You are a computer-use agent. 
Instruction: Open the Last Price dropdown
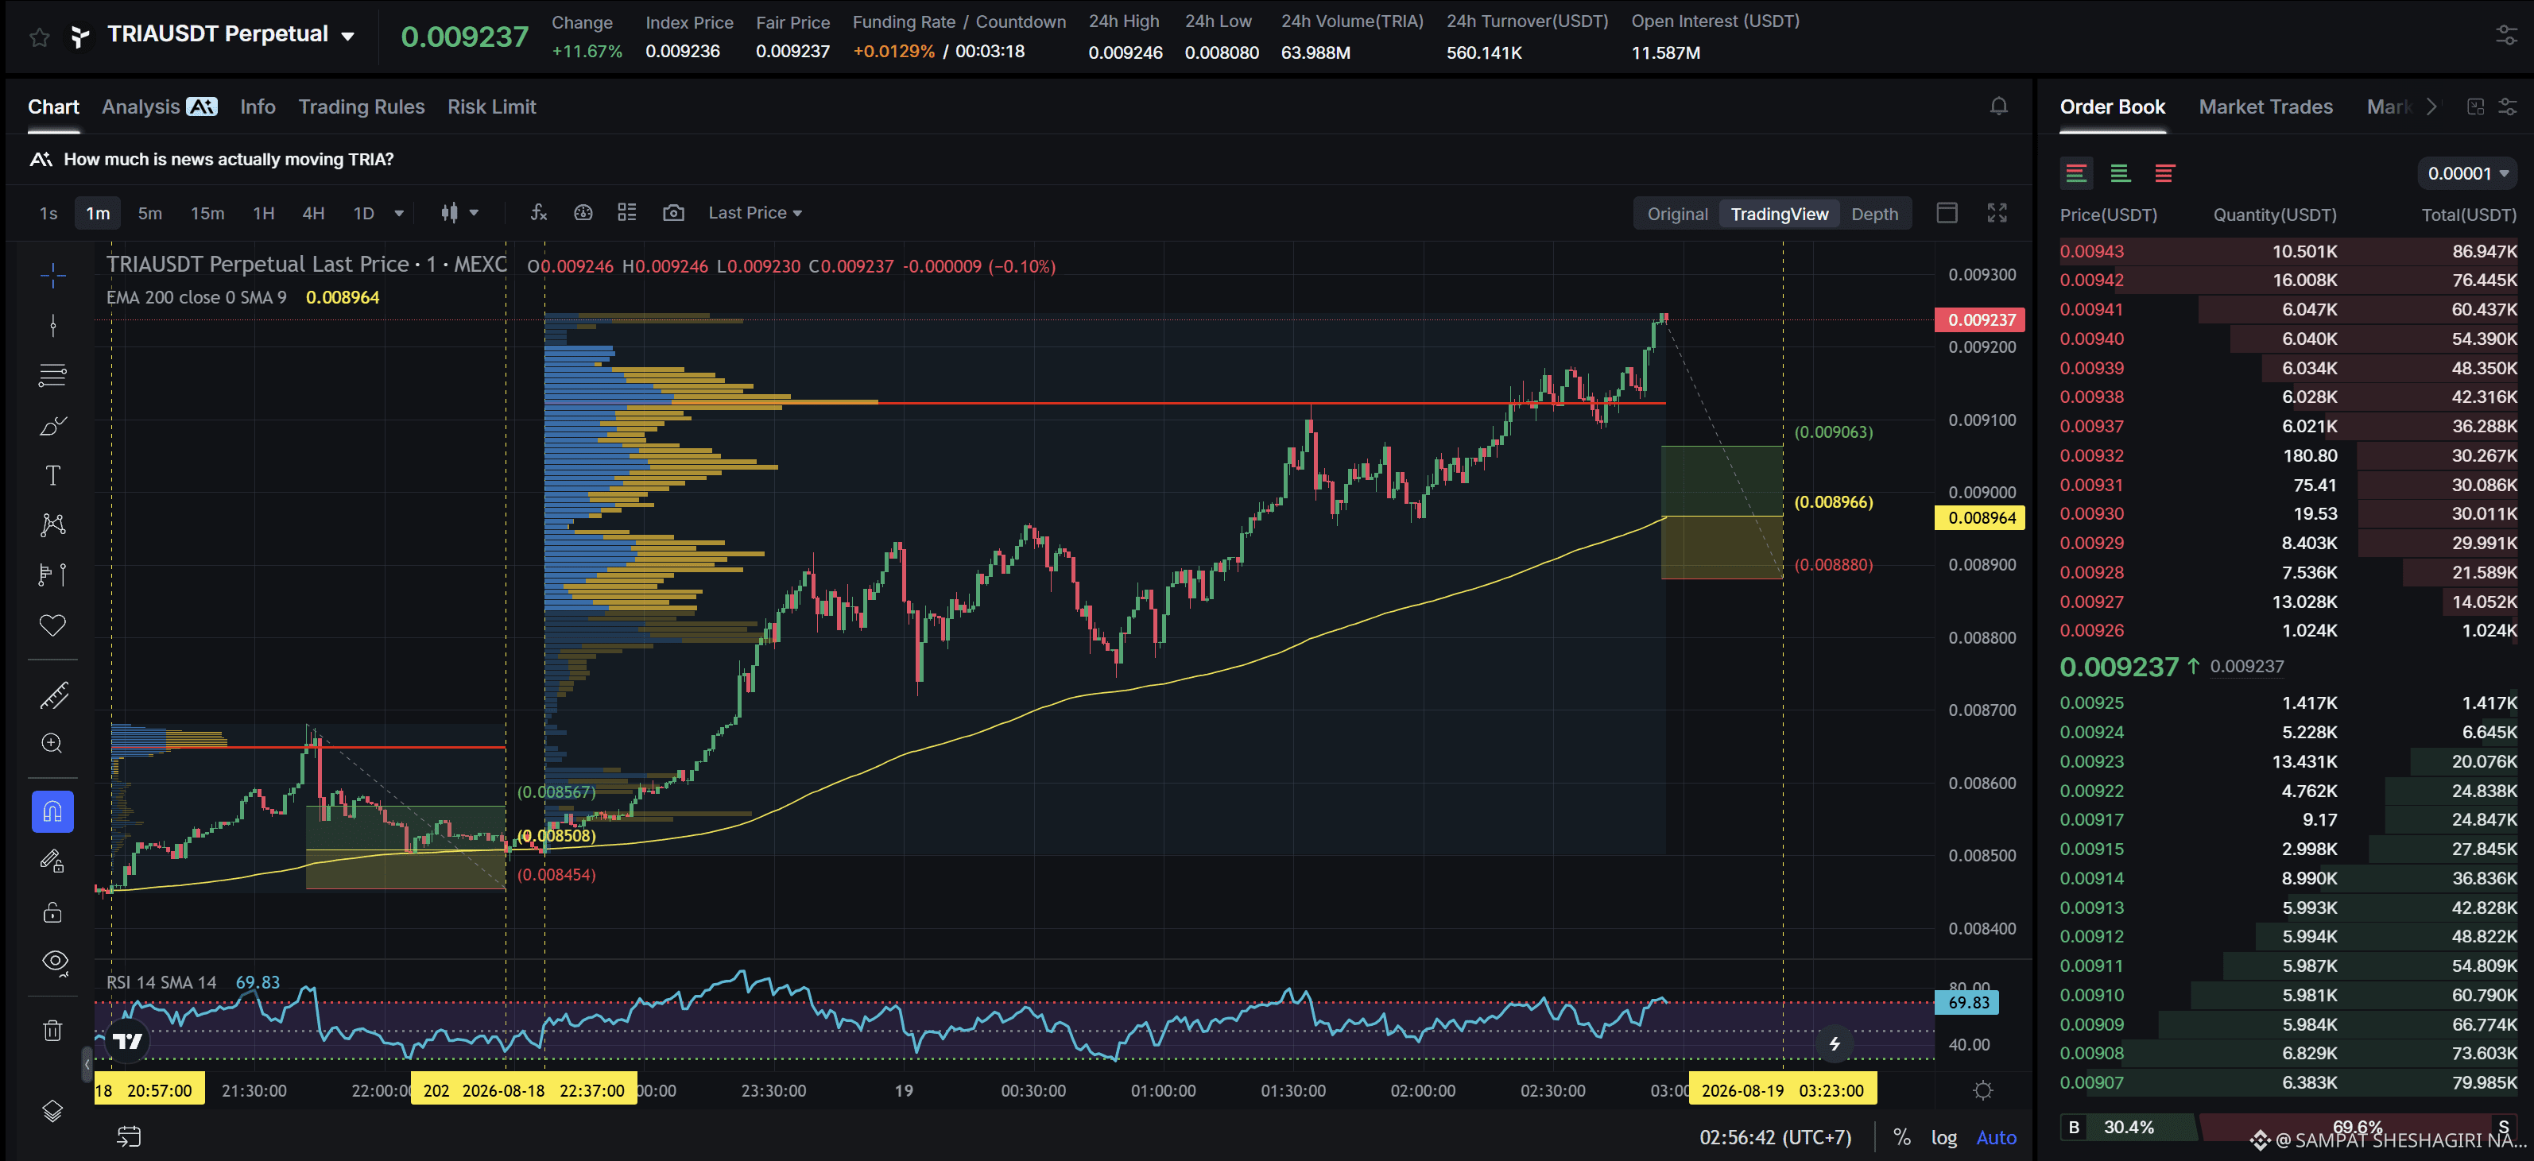(754, 212)
